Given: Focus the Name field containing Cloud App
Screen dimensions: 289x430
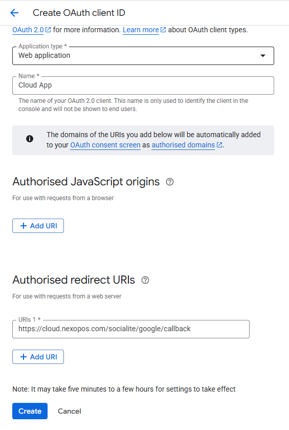Looking at the screenshot, I should [143, 85].
